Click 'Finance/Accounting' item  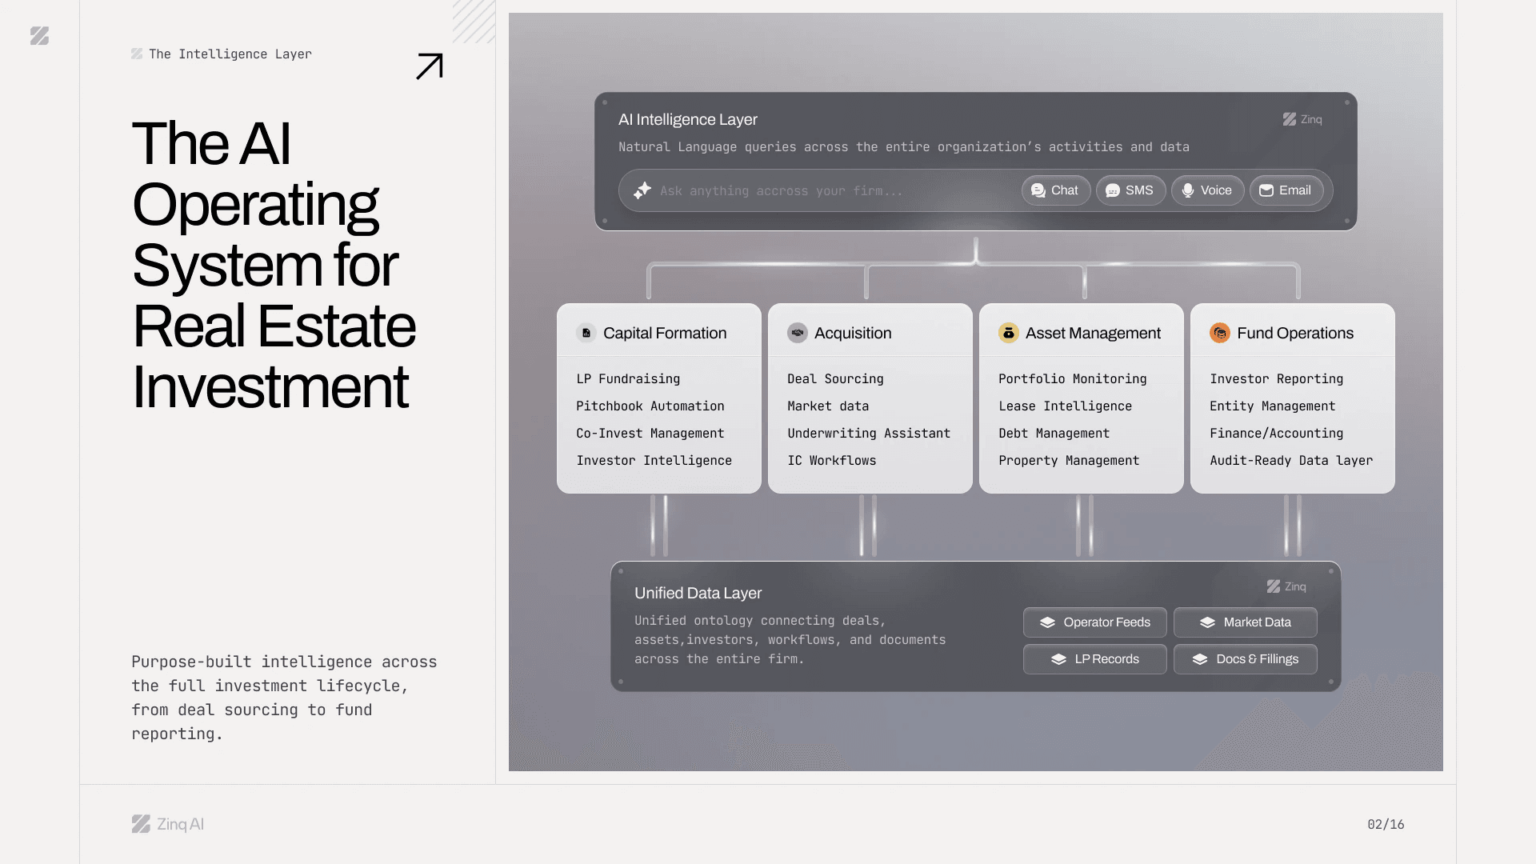1277,434
